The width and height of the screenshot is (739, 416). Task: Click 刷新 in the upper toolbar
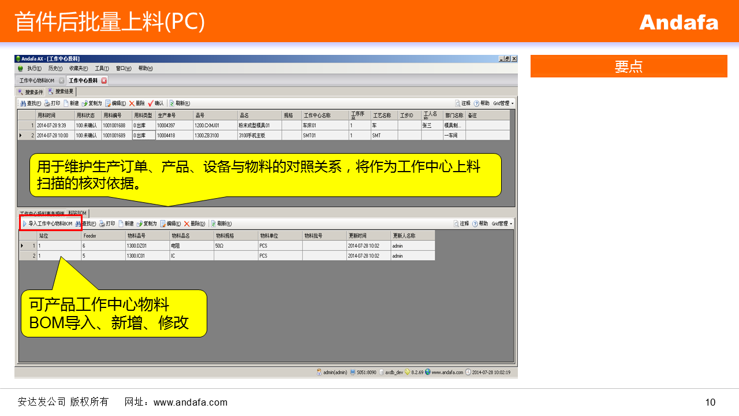click(172, 103)
